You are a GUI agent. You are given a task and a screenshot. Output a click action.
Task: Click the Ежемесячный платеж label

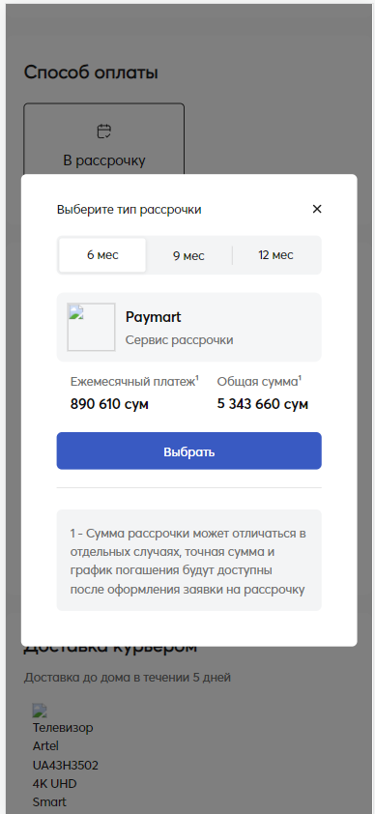(134, 382)
